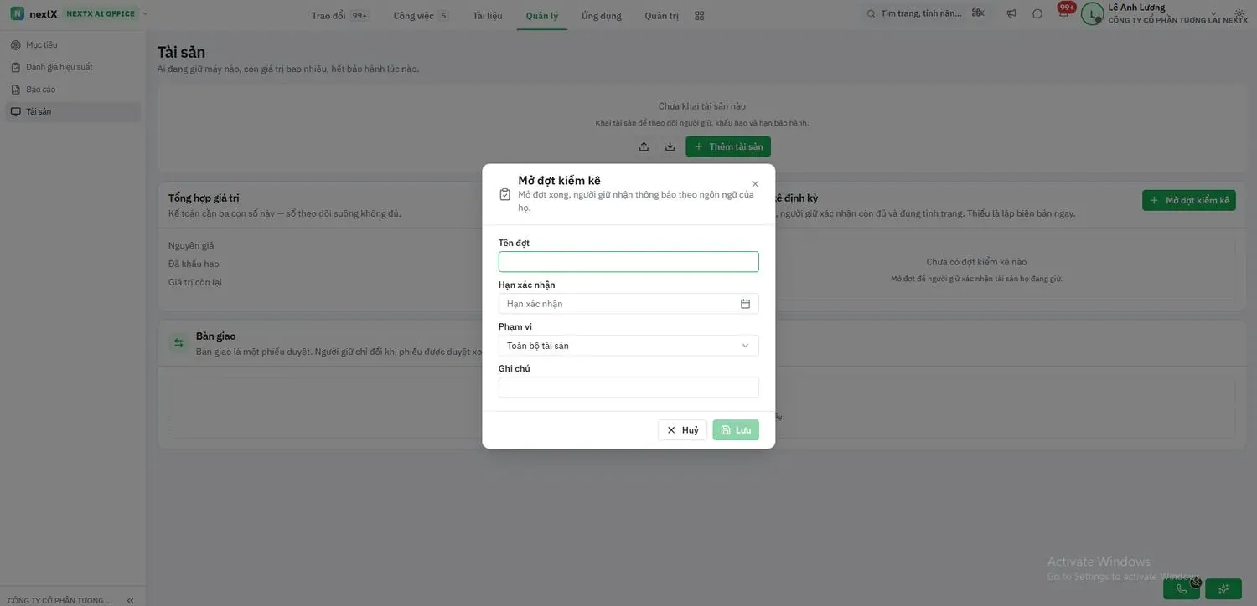Cancel with the Huỷ button
The height and width of the screenshot is (606, 1257).
(682, 430)
